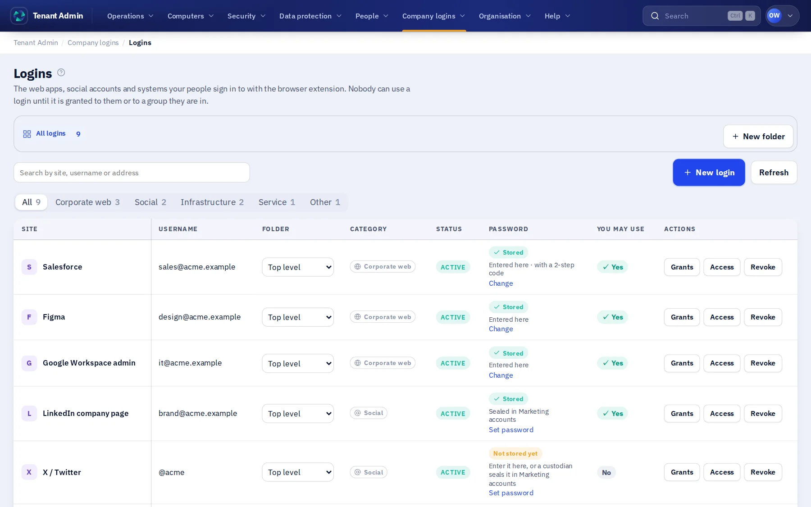Click the USERNAME column header
The image size is (811, 507).
point(178,229)
